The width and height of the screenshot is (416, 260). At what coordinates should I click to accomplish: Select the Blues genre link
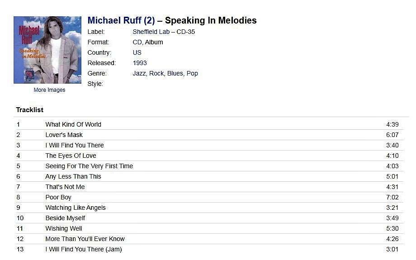175,74
